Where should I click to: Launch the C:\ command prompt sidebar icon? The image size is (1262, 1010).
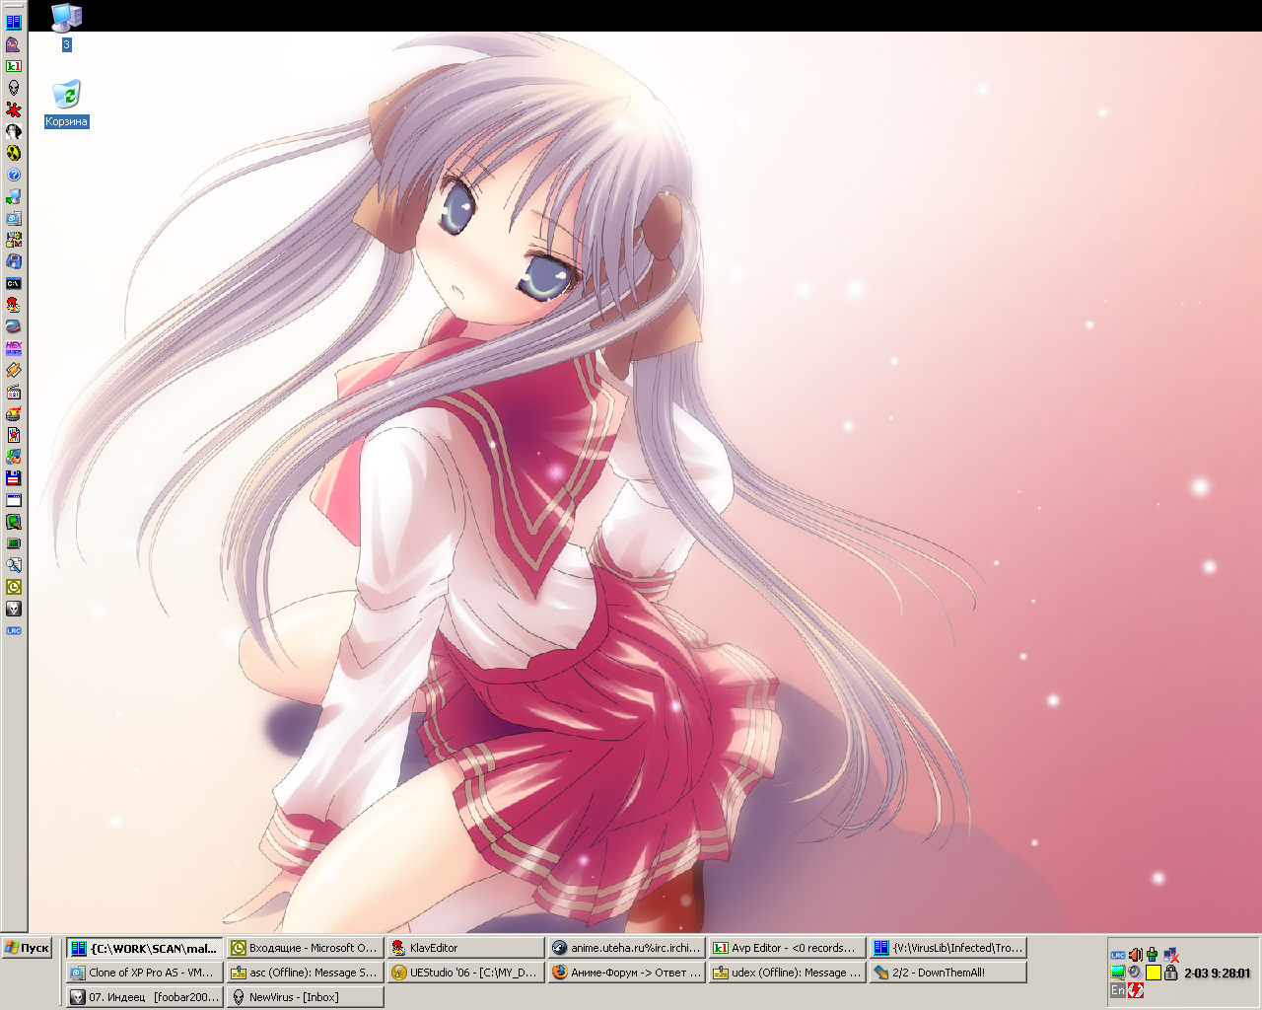[14, 283]
